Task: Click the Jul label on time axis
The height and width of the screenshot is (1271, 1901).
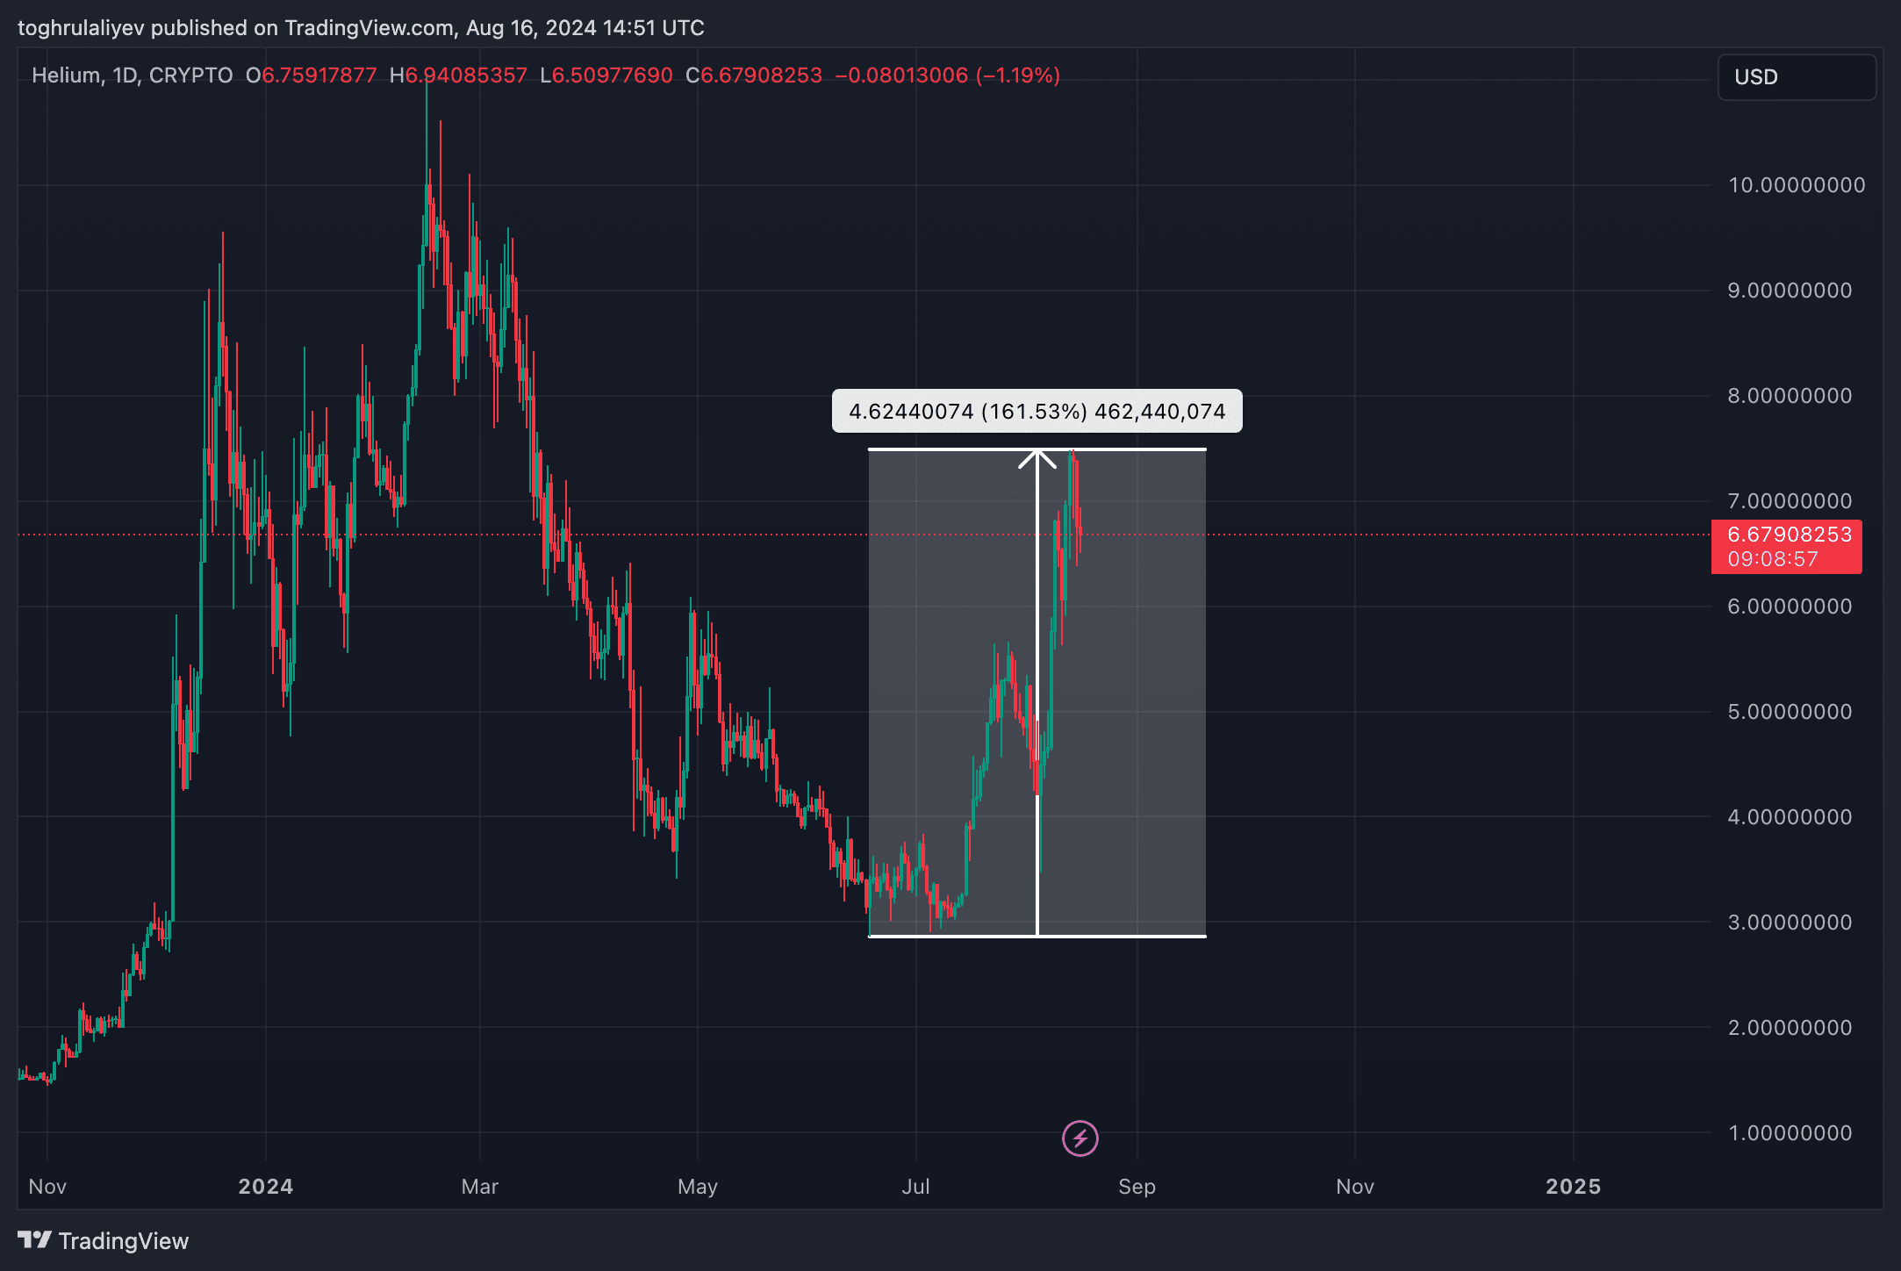Action: (x=915, y=1187)
